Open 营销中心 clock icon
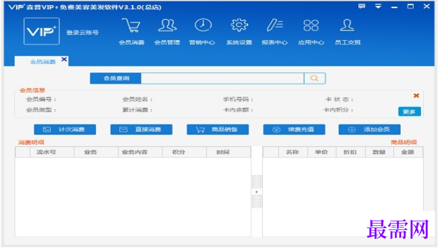The width and height of the screenshot is (441, 250). [203, 25]
